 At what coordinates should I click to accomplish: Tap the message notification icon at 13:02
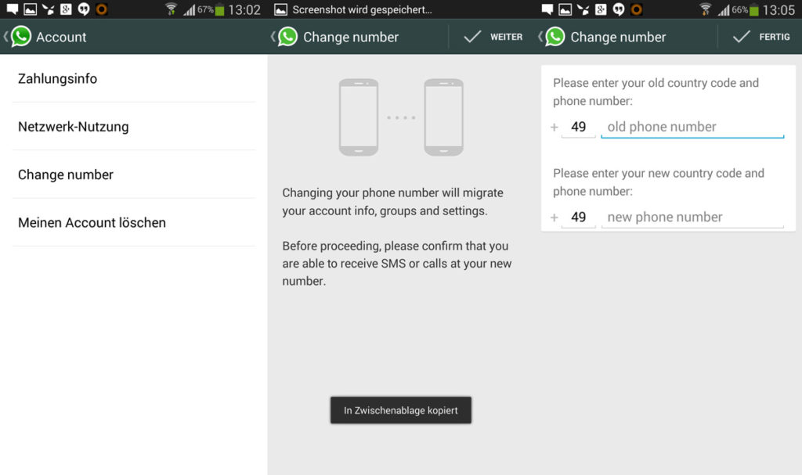coord(12,9)
